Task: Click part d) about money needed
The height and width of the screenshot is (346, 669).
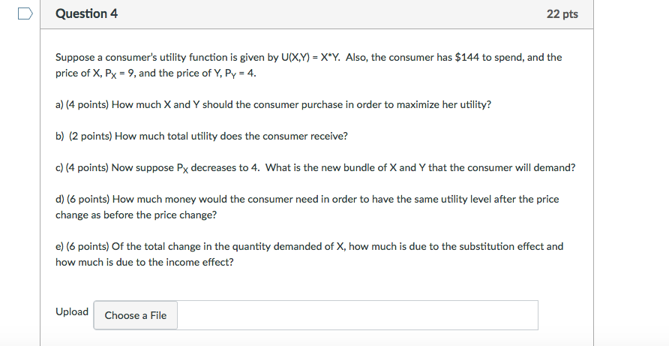Action: coord(307,199)
